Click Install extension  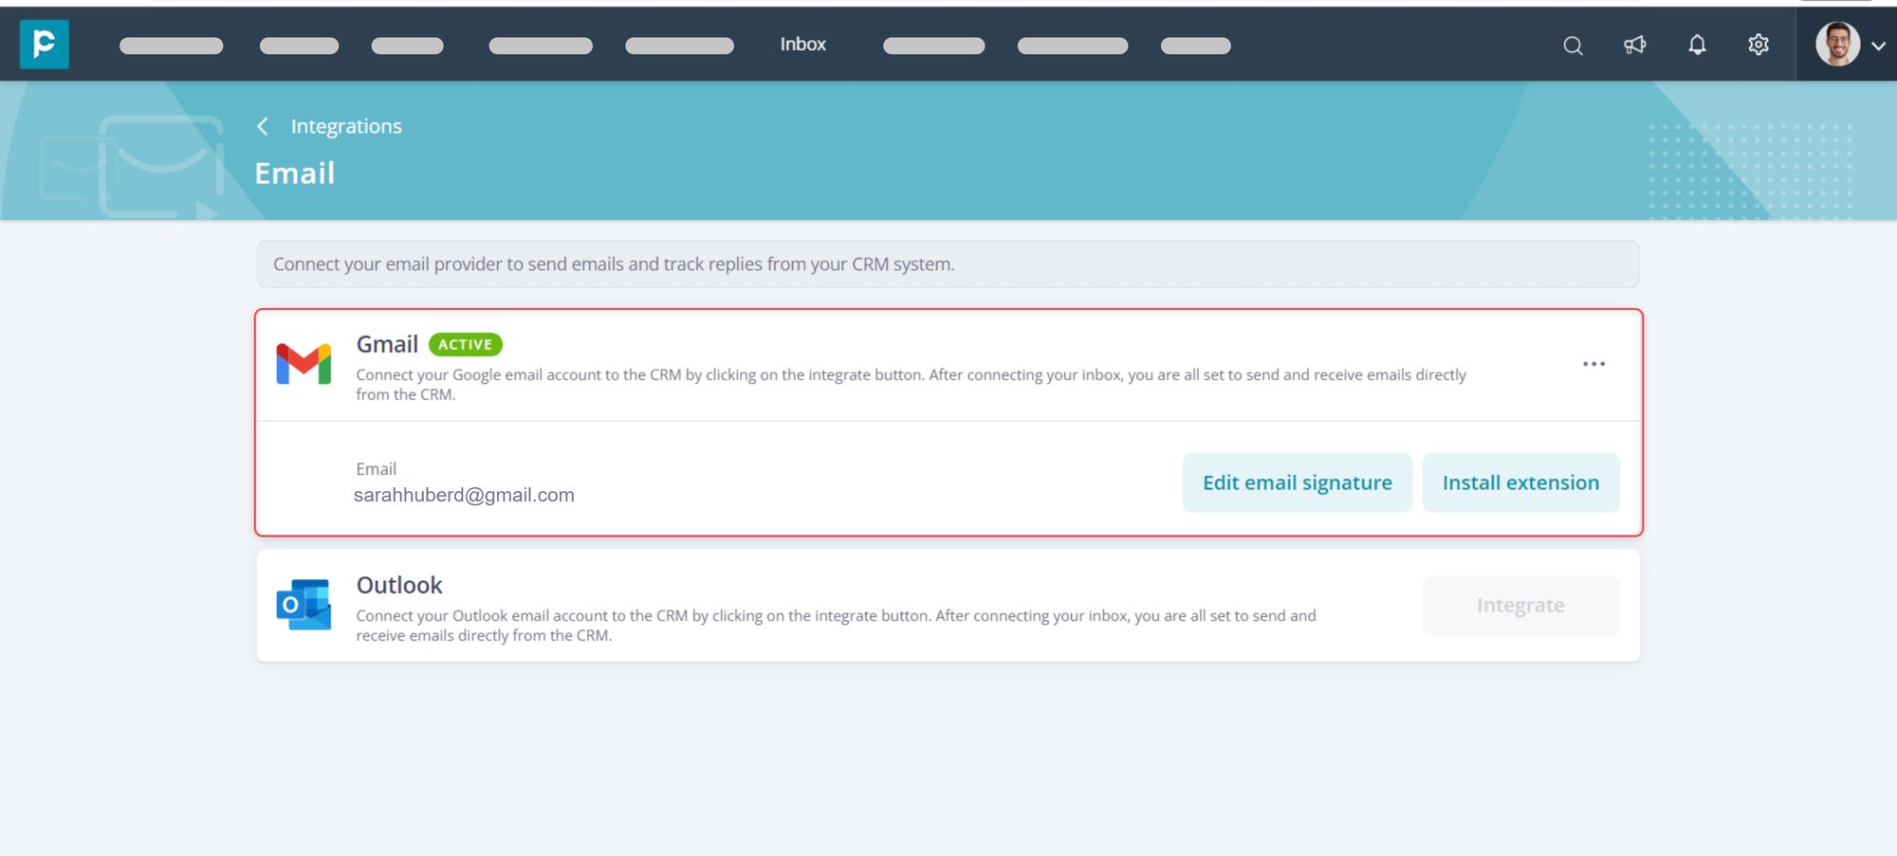coord(1521,482)
